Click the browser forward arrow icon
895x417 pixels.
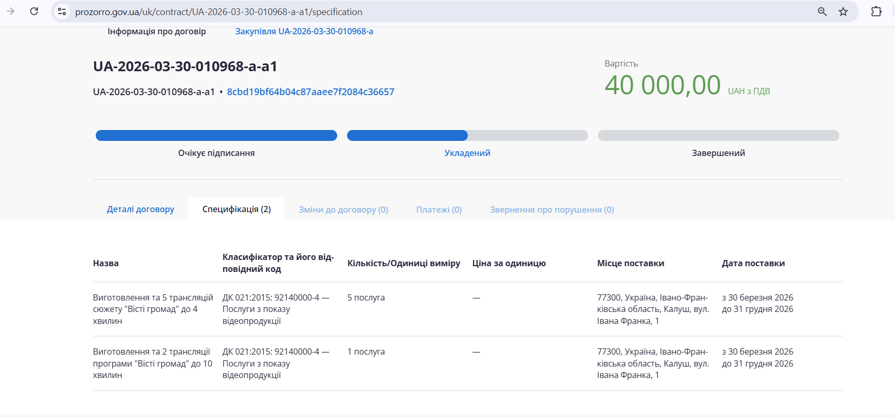10,11
